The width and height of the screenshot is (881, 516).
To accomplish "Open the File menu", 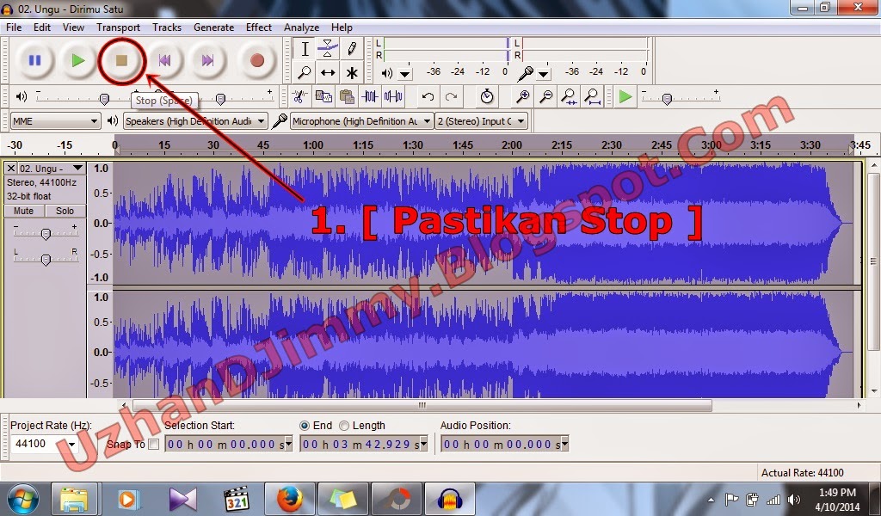I will pyautogui.click(x=14, y=27).
